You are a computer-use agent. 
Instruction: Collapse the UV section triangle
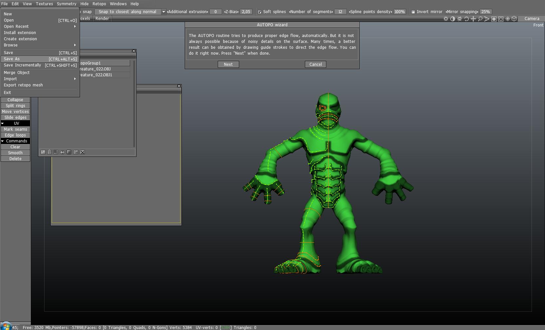[x=3, y=123]
